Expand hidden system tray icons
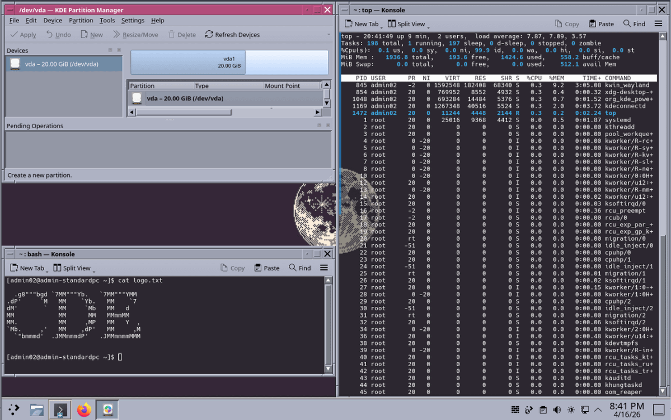The image size is (671, 420). point(598,410)
